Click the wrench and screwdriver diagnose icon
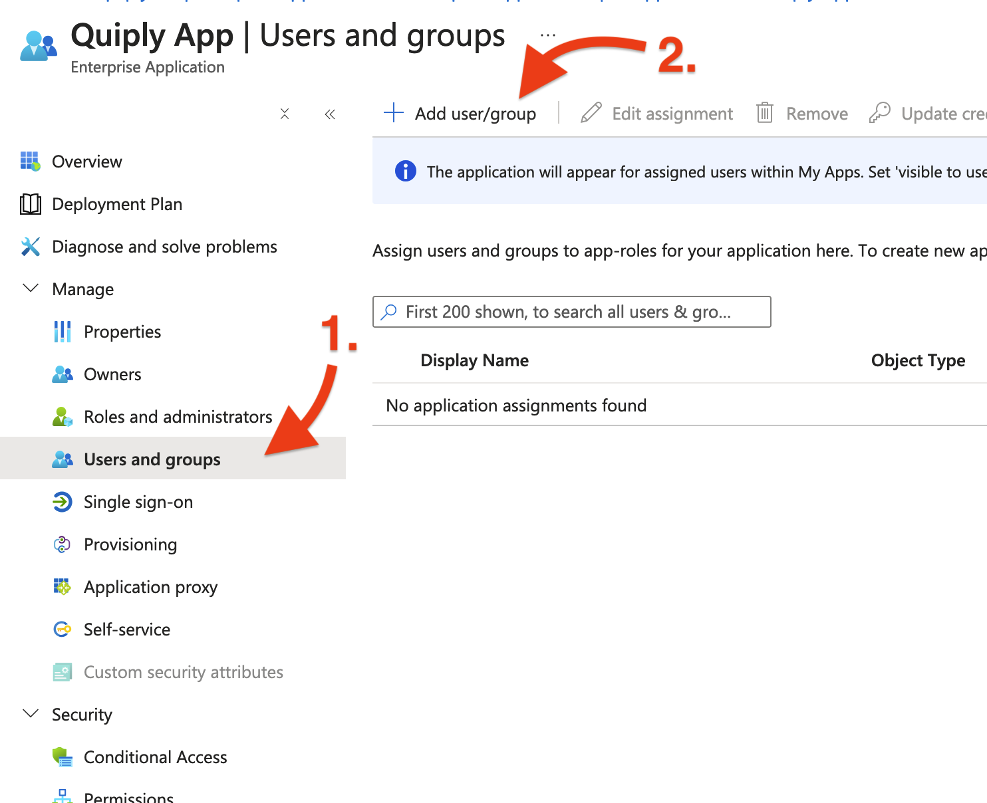987x803 pixels. (x=31, y=247)
